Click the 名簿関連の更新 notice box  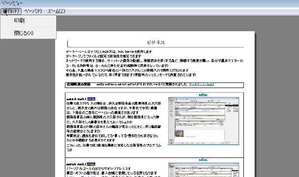click(154, 85)
